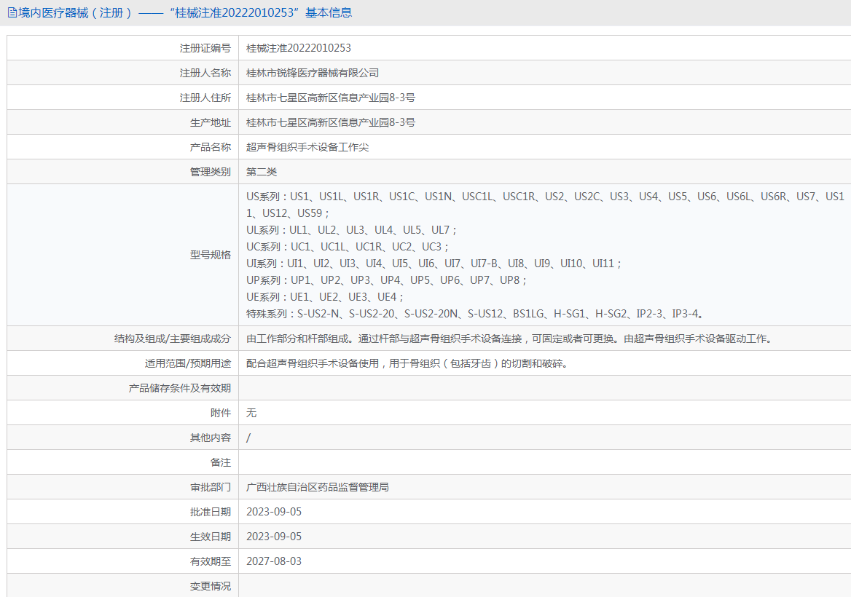
Task: Click the 批准日期 label
Action: 210,512
